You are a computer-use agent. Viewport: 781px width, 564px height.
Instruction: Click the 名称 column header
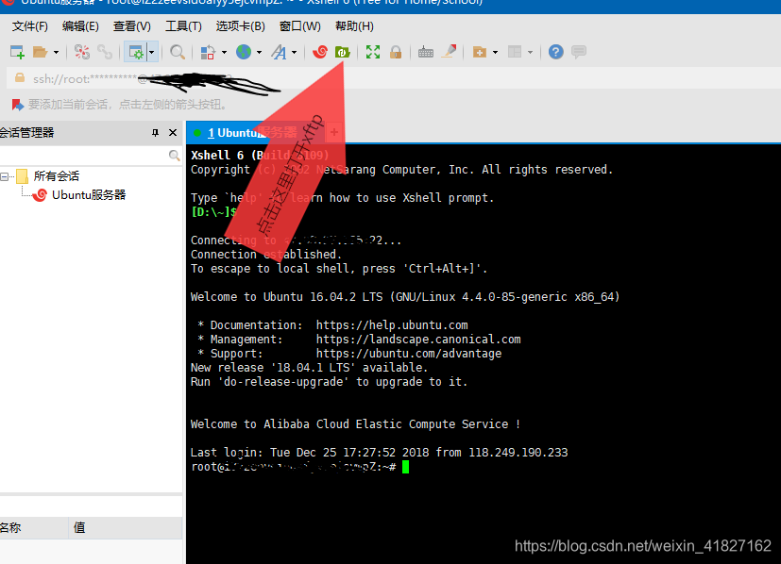(34, 528)
